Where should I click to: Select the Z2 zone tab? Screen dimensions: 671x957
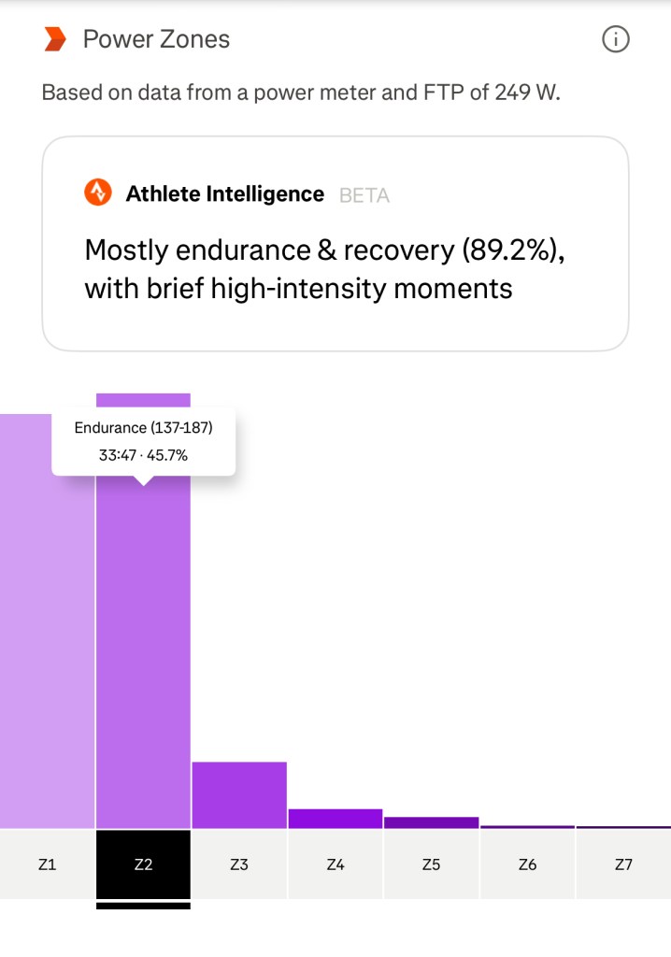click(143, 864)
